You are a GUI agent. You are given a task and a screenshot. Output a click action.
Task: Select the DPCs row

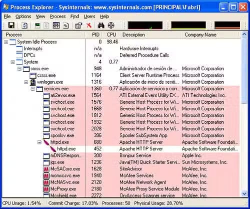click(x=121, y=55)
